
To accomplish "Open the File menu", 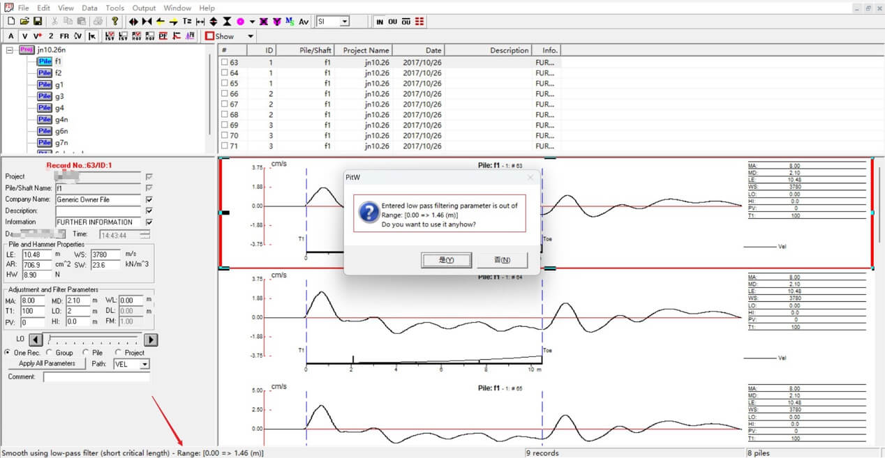I will [23, 8].
